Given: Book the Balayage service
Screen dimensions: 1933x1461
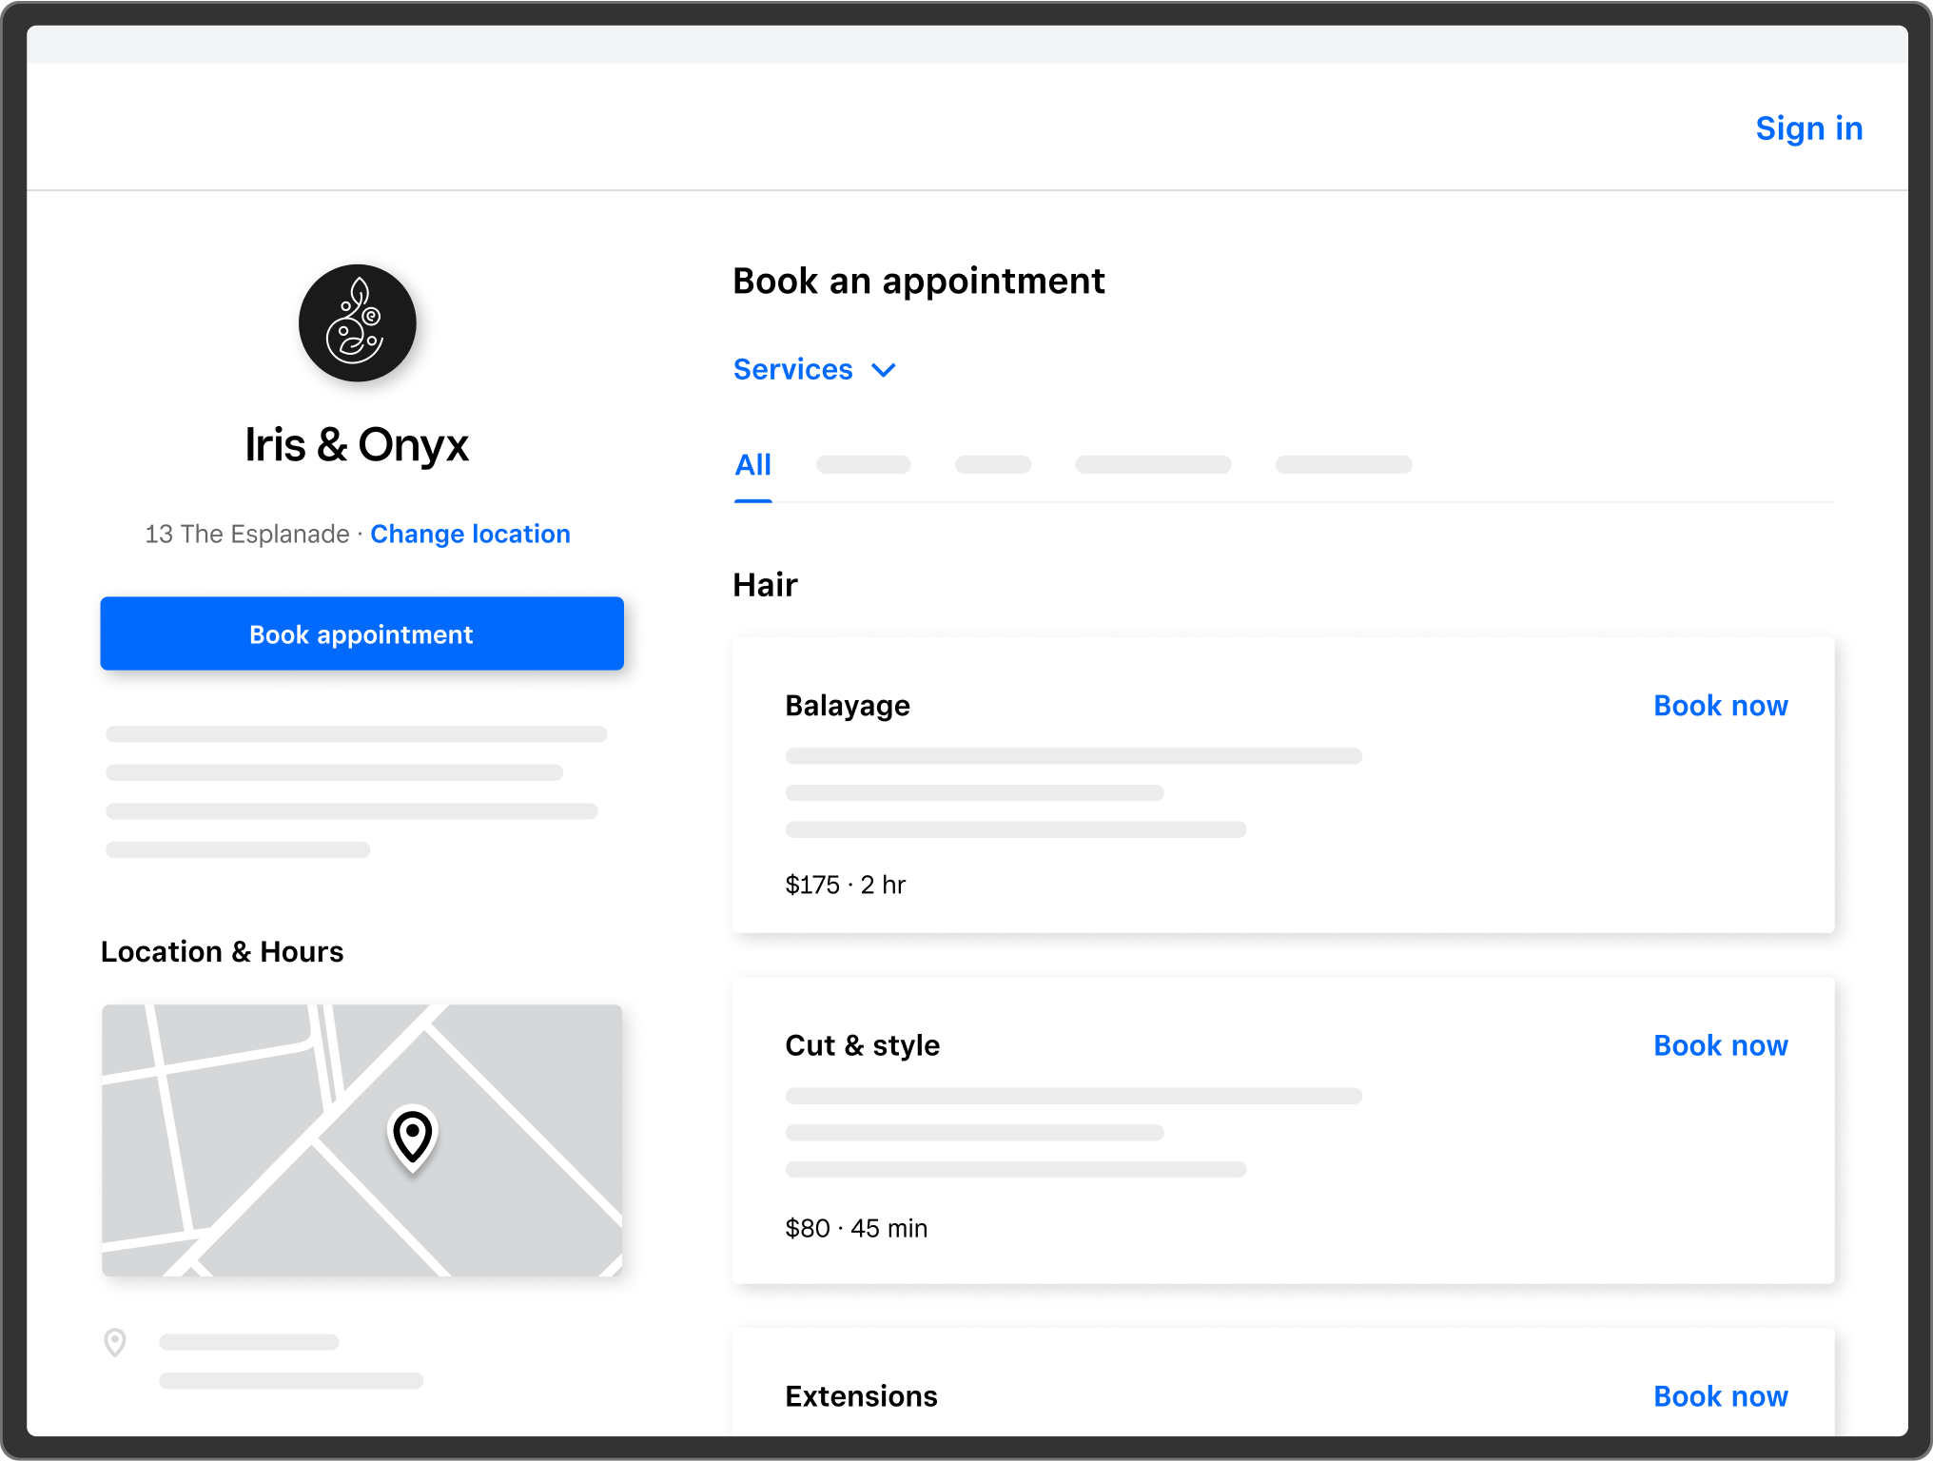Looking at the screenshot, I should pos(1720,705).
